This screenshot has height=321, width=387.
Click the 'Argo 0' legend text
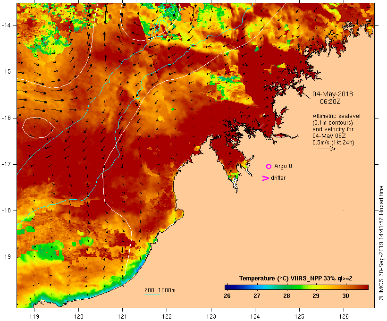(x=283, y=166)
